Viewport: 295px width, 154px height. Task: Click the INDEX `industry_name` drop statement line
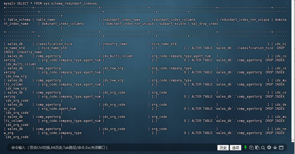[x=24, y=52]
